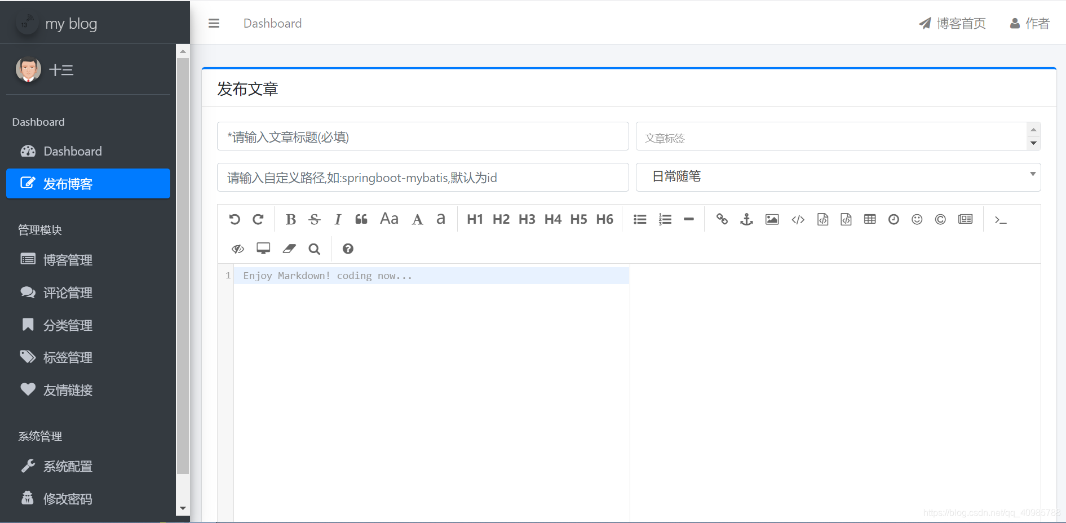
Task: Toggle live preview with eye-slash icon
Action: [x=238, y=249]
